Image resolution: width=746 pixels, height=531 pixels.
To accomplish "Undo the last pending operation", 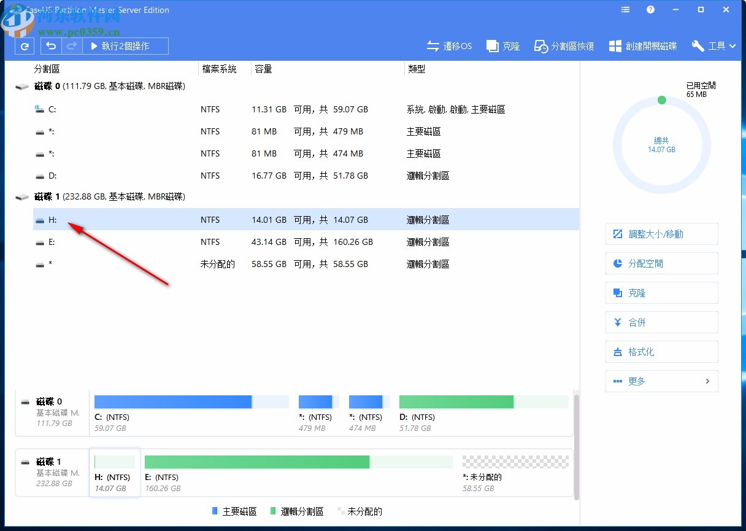I will click(x=51, y=46).
